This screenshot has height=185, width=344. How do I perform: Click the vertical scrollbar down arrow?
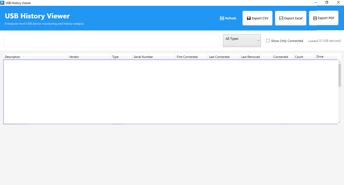(x=339, y=122)
